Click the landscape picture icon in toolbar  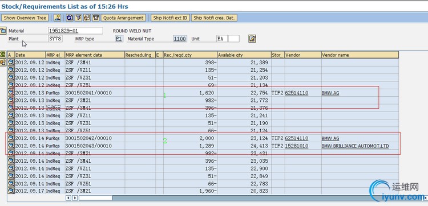57,18
